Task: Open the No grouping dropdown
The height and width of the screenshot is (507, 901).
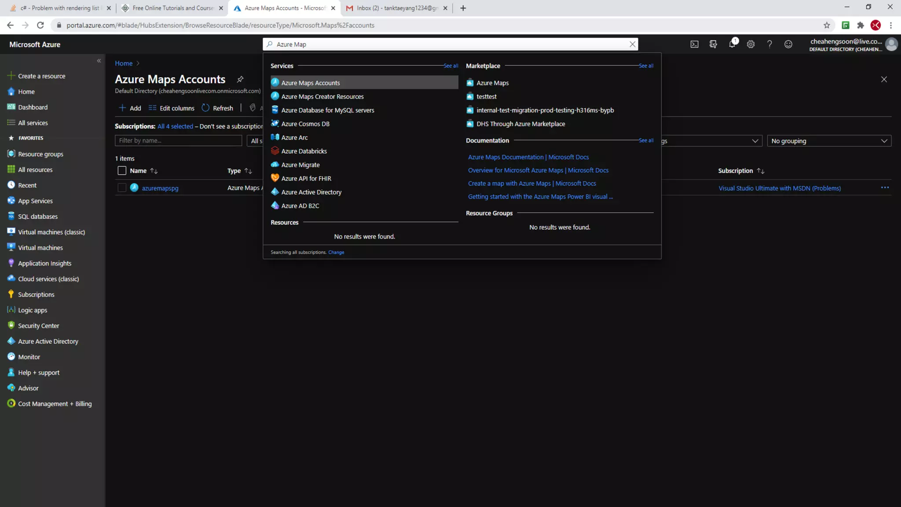Action: pos(829,141)
